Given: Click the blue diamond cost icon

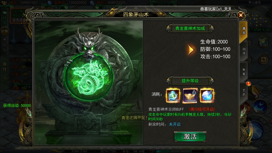Looking at the screenshot, I should pos(207,95).
